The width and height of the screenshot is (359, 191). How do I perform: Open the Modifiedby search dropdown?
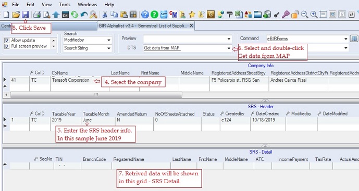click(x=109, y=40)
